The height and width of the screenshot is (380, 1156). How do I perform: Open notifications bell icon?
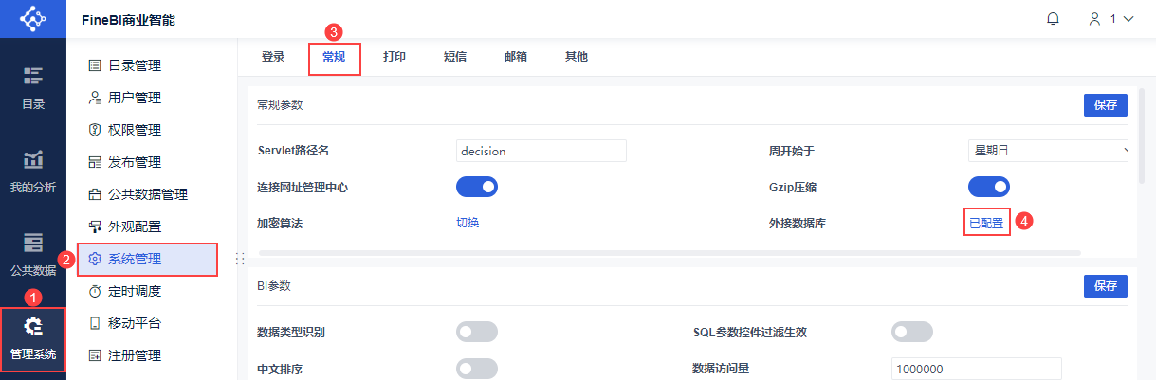pos(1053,19)
